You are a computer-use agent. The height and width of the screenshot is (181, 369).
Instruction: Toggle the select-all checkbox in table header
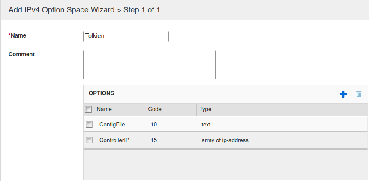coord(89,109)
